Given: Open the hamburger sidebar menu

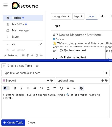Looking at the screenshot, I should point(6,5).
